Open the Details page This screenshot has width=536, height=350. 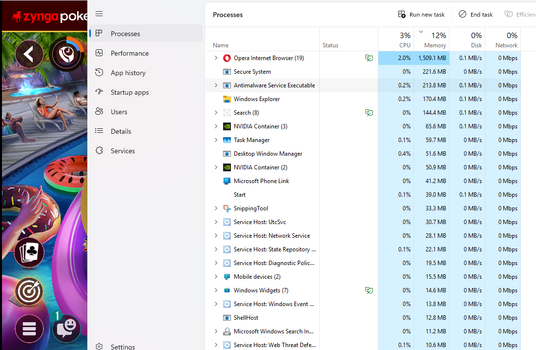click(x=146, y=131)
